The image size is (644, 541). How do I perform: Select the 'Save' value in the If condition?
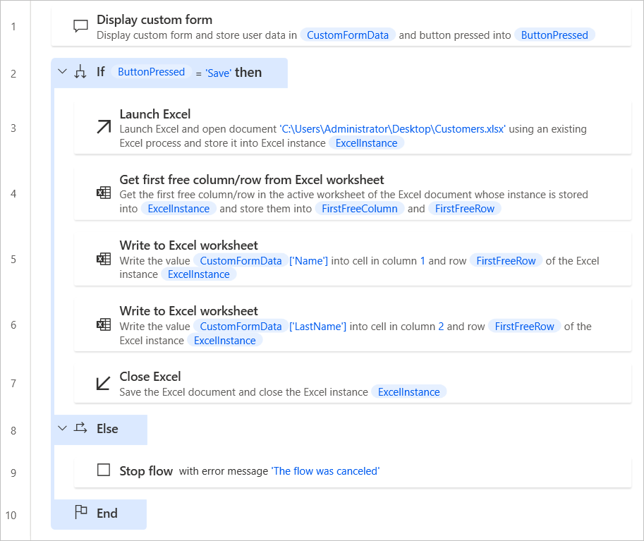[x=217, y=71]
